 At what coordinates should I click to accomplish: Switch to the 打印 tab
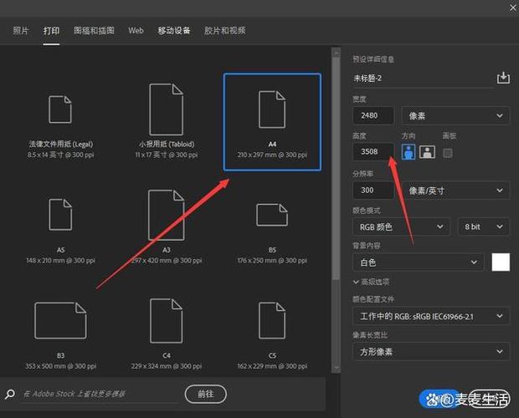coord(51,31)
